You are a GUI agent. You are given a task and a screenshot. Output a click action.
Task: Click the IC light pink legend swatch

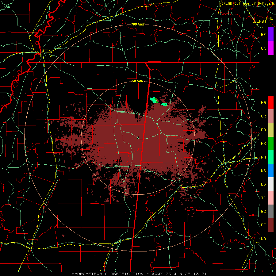pyautogui.click(x=271, y=198)
